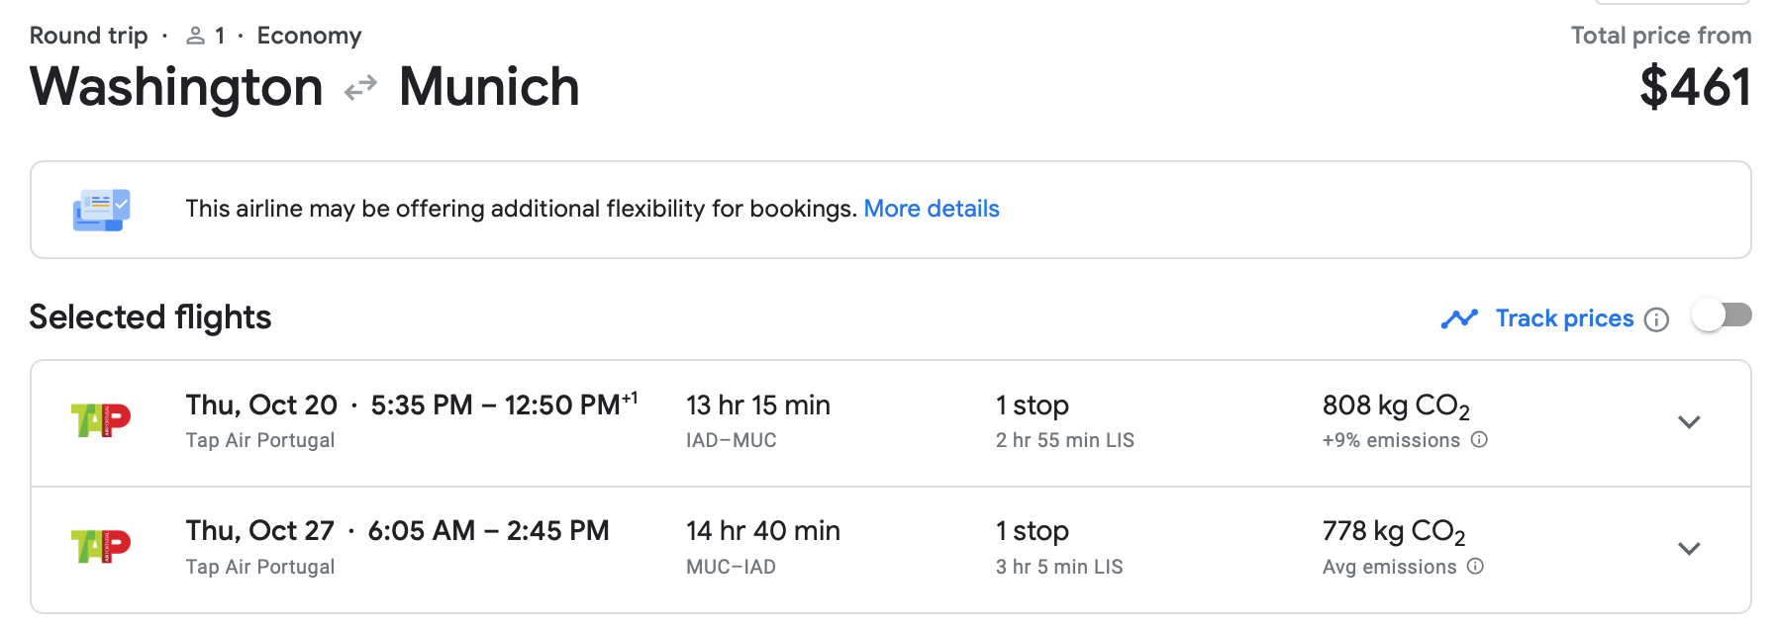Click the info icon next to Avg emissions
The height and width of the screenshot is (631, 1778).
point(1475,567)
